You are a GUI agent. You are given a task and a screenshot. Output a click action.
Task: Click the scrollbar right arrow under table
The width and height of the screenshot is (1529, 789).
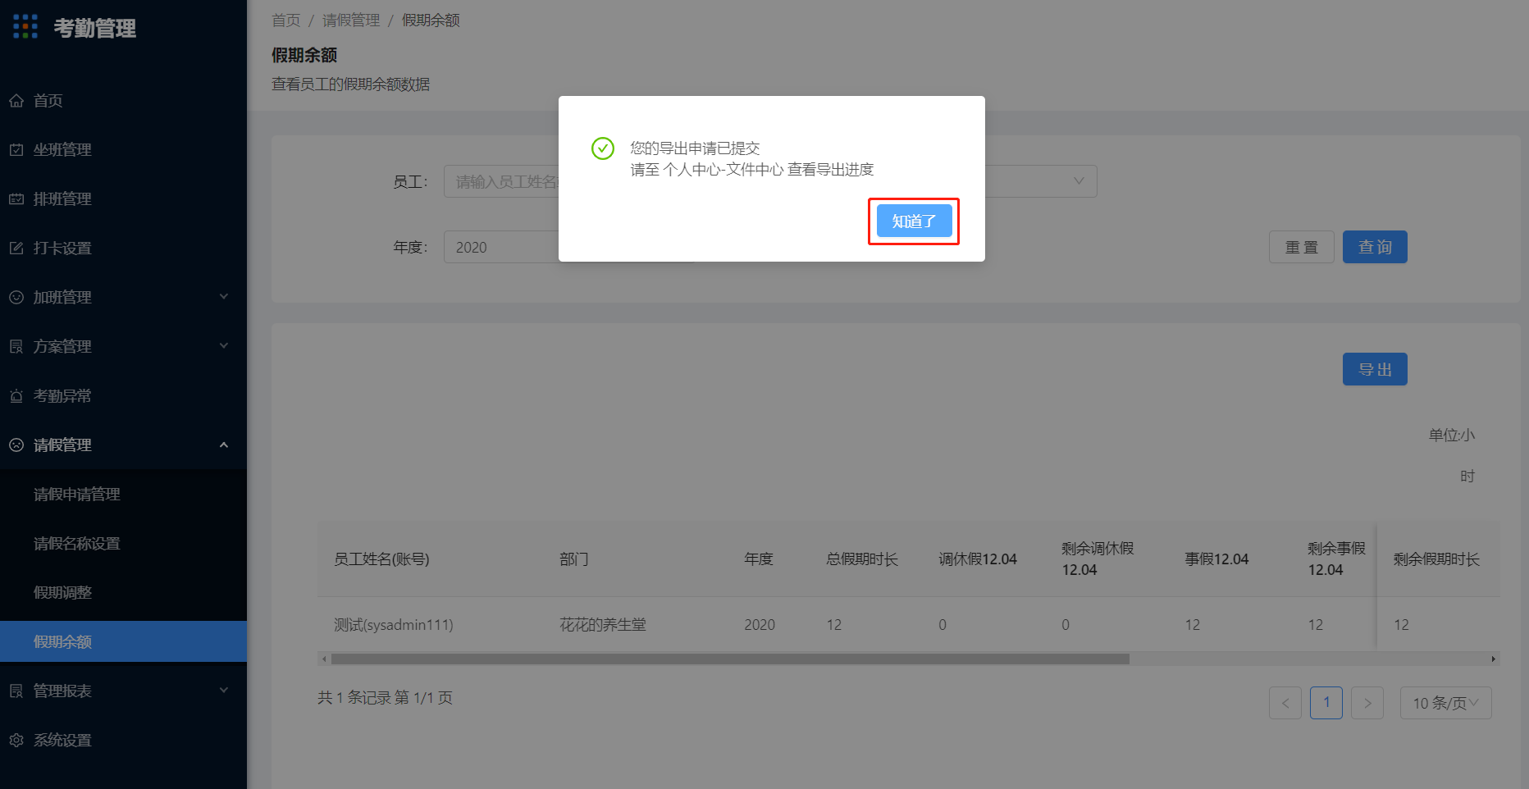[x=1494, y=659]
